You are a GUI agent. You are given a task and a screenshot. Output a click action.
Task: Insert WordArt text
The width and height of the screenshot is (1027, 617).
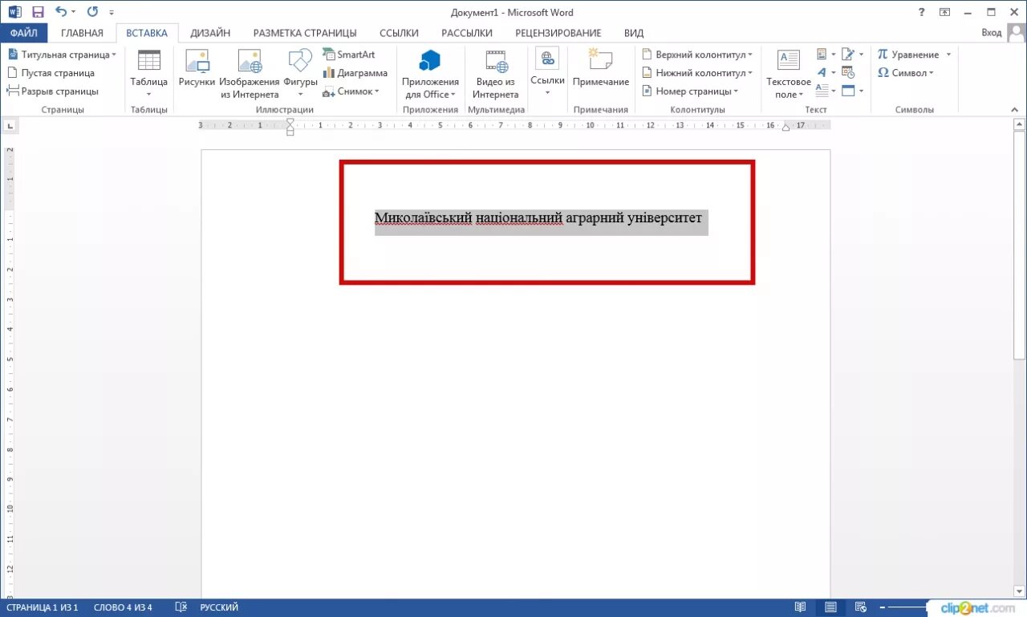point(822,73)
